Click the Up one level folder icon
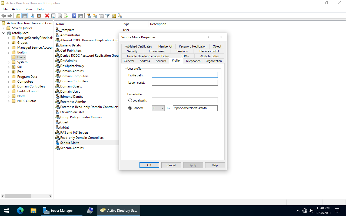This screenshot has height=216, width=346. coord(18,16)
